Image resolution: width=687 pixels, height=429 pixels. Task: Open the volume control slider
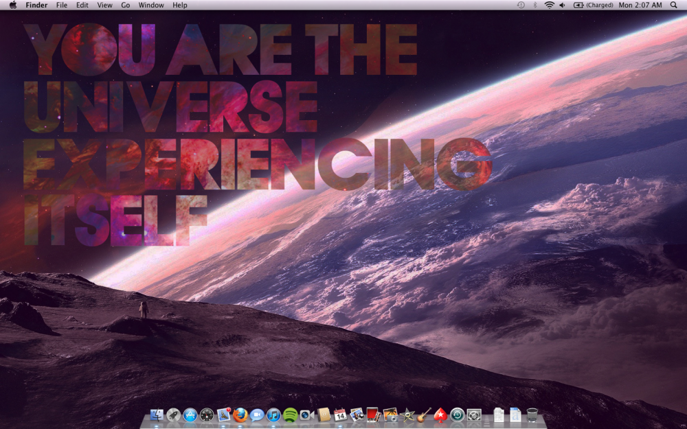562,5
